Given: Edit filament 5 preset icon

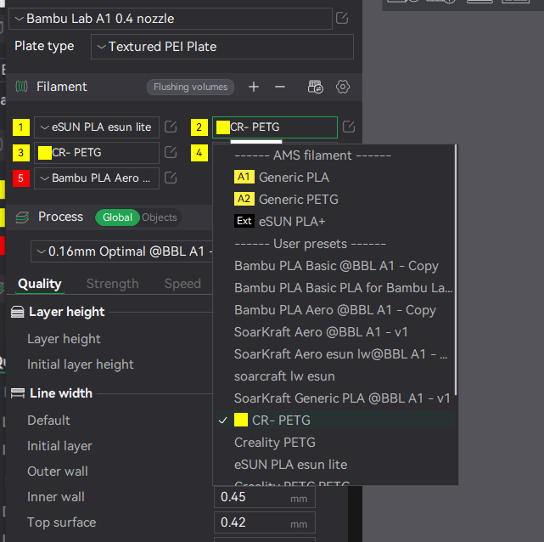Looking at the screenshot, I should point(171,178).
